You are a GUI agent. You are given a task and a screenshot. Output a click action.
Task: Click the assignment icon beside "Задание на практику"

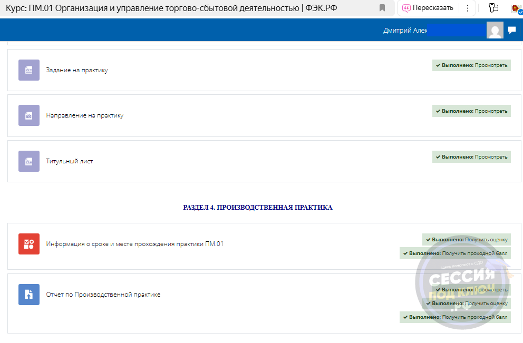coord(28,70)
